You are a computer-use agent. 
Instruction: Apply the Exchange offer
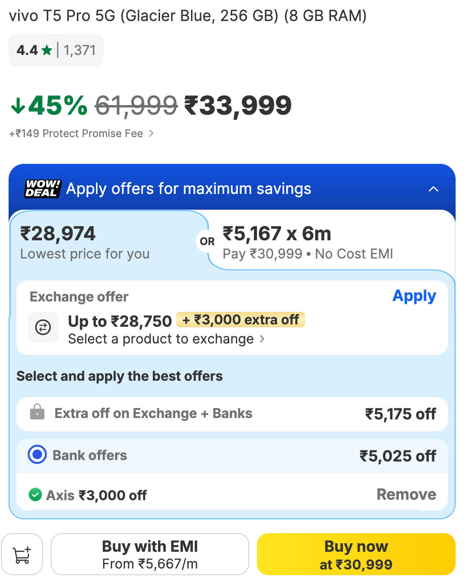[x=414, y=296]
